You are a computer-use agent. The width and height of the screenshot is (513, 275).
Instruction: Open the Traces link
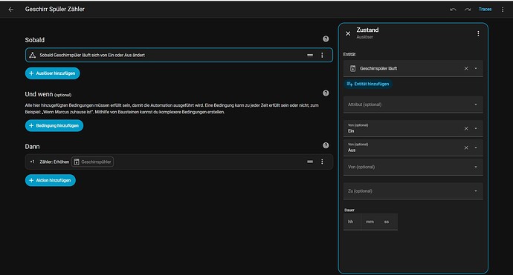pos(485,10)
